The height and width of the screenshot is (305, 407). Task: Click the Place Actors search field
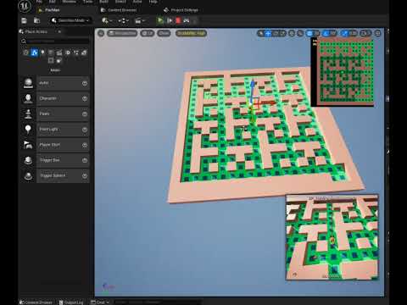point(55,42)
